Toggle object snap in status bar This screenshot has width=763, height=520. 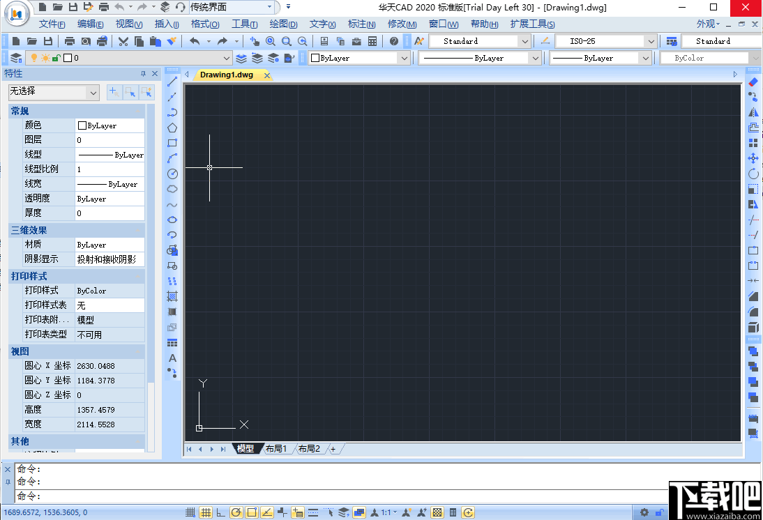point(252,512)
